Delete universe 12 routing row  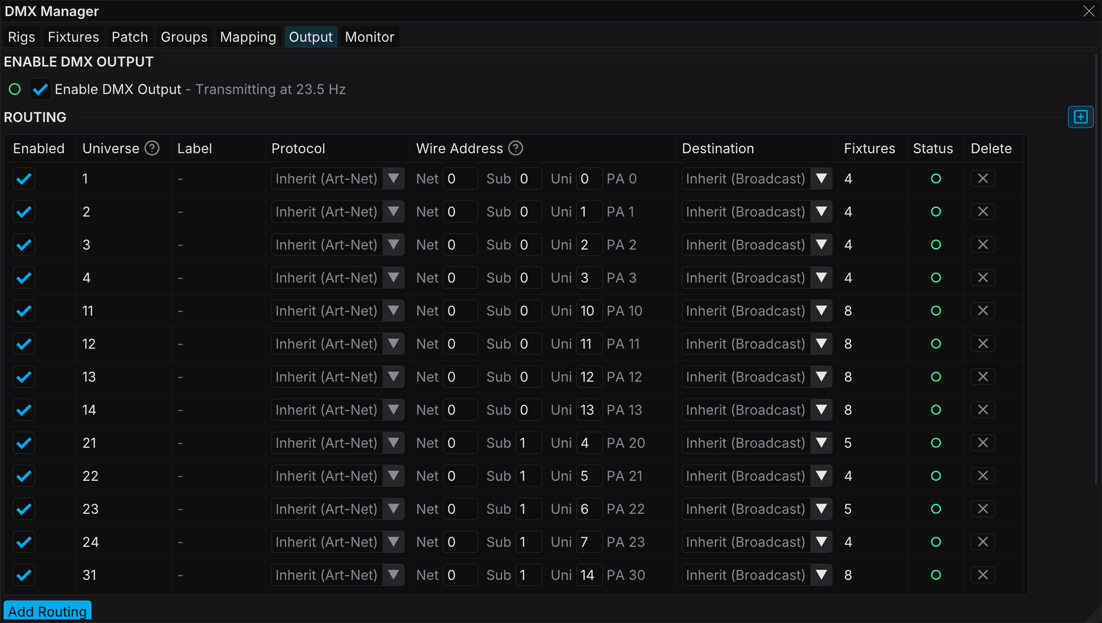pyautogui.click(x=983, y=344)
